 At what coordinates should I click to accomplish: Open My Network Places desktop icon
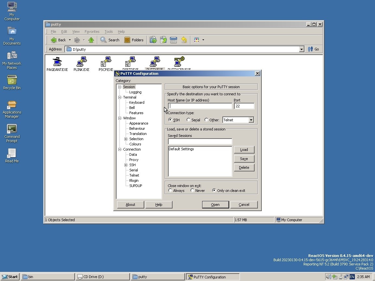click(x=12, y=60)
